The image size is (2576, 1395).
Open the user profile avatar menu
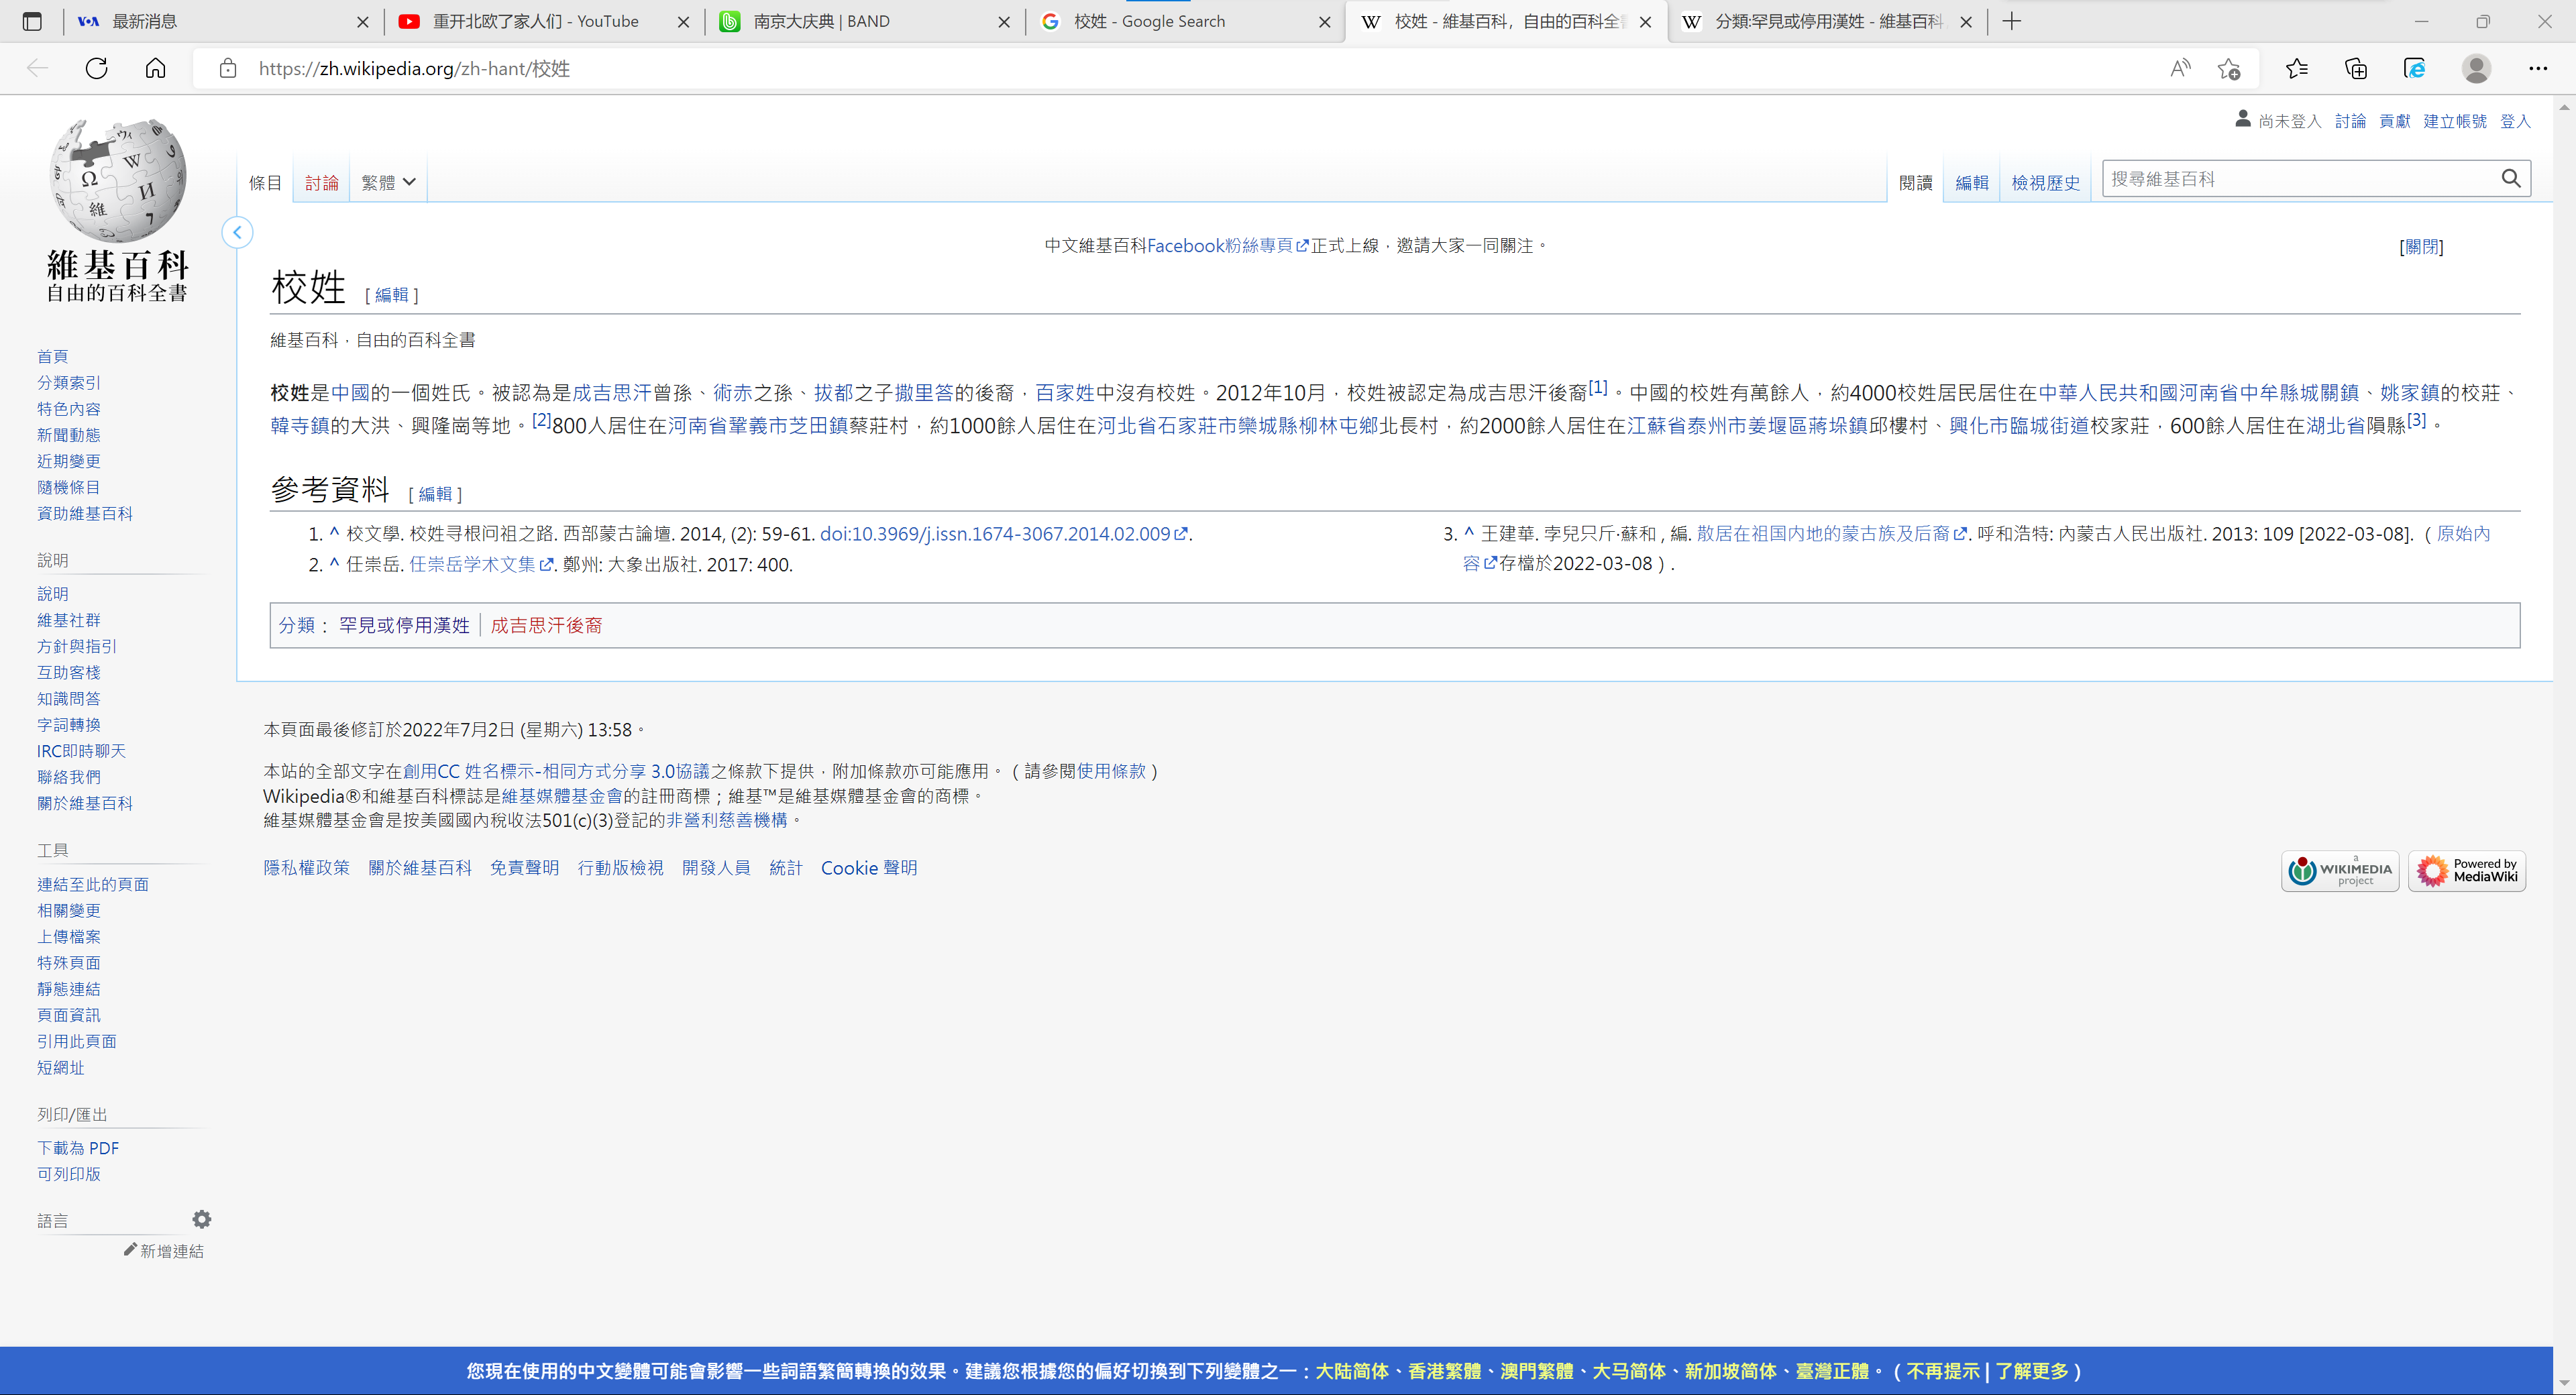point(2476,68)
